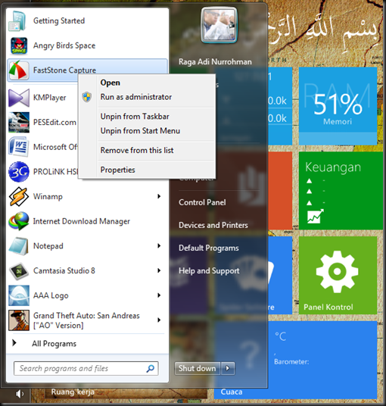Open AAA Logo application icon
This screenshot has width=386, height=406.
click(x=19, y=295)
